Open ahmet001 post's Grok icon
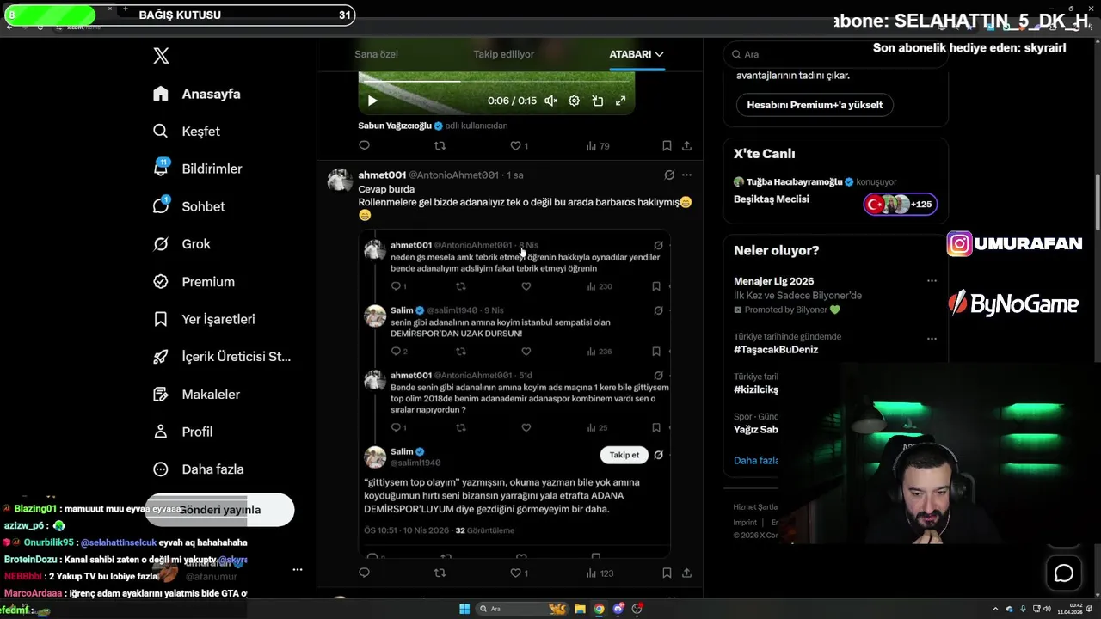The image size is (1101, 619). coord(668,175)
